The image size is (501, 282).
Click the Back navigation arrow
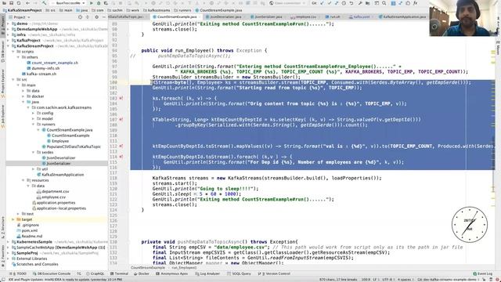[x=28, y=3]
